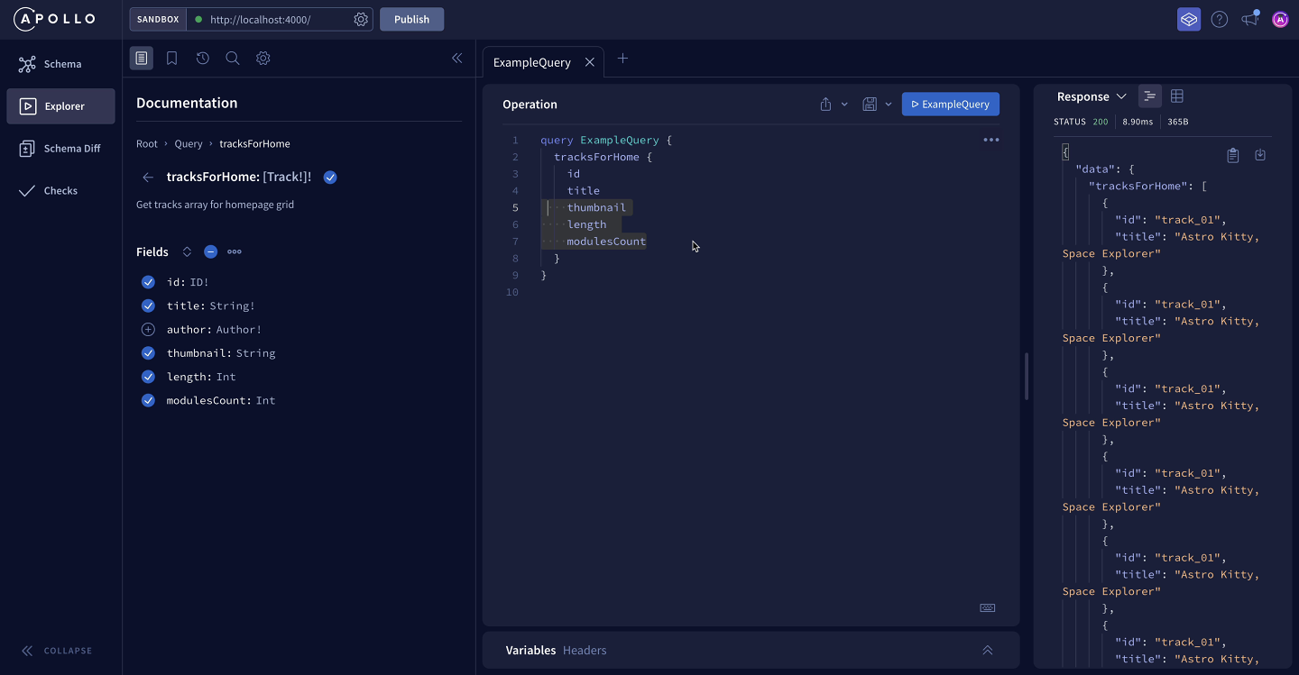Viewport: 1299px width, 675px height.
Task: Click the operation editor scrollbar handle
Action: click(1027, 376)
